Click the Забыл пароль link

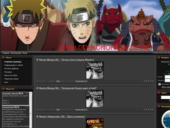pos(166,87)
